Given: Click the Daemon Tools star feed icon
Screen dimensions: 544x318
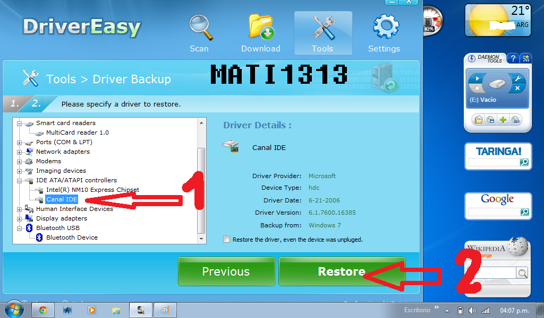Looking at the screenshot, I should tap(526, 58).
